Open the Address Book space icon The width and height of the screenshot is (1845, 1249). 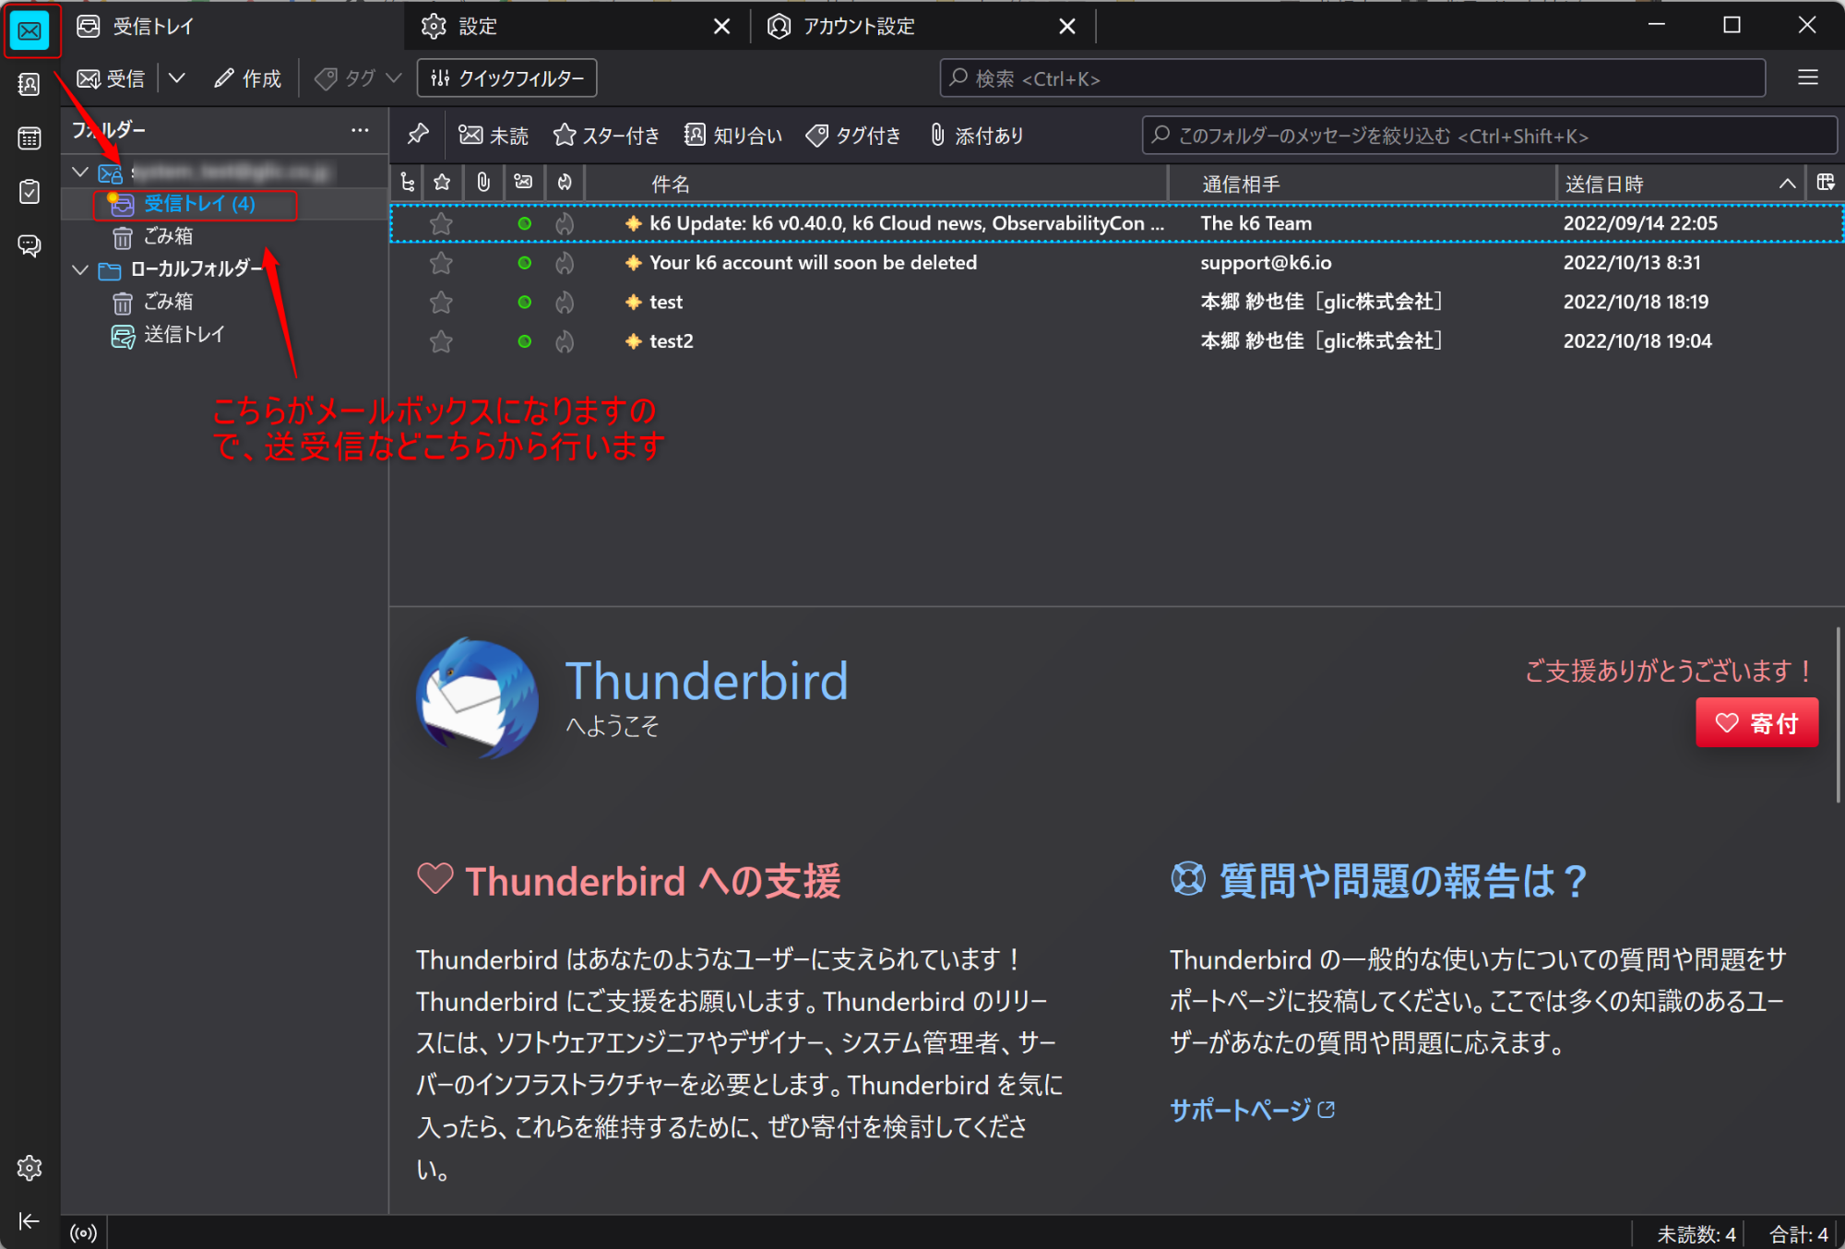click(x=30, y=85)
